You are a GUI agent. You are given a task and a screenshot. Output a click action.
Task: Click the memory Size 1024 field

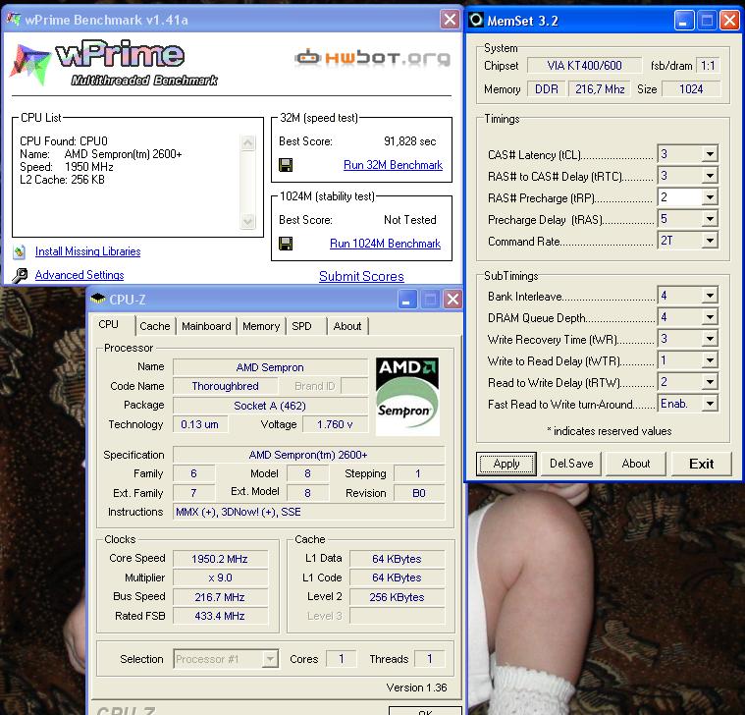(x=691, y=89)
